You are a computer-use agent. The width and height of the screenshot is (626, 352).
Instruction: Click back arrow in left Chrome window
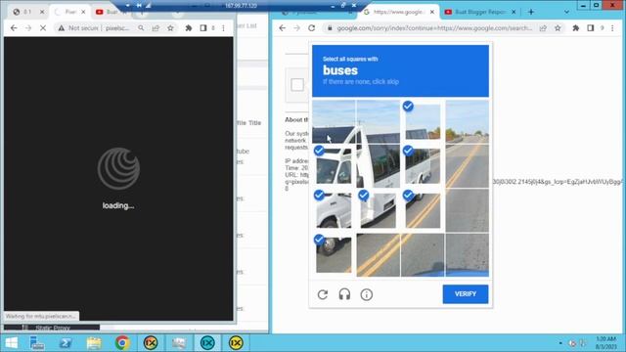pyautogui.click(x=14, y=28)
